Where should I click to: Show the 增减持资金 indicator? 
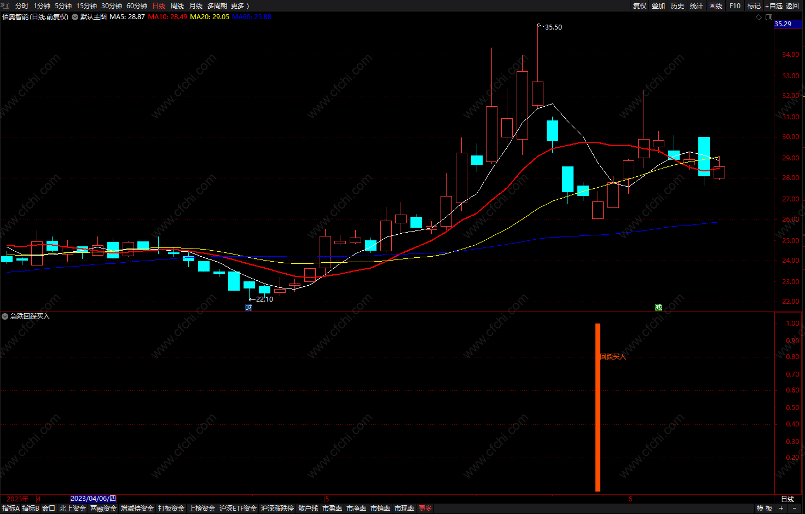pos(137,509)
